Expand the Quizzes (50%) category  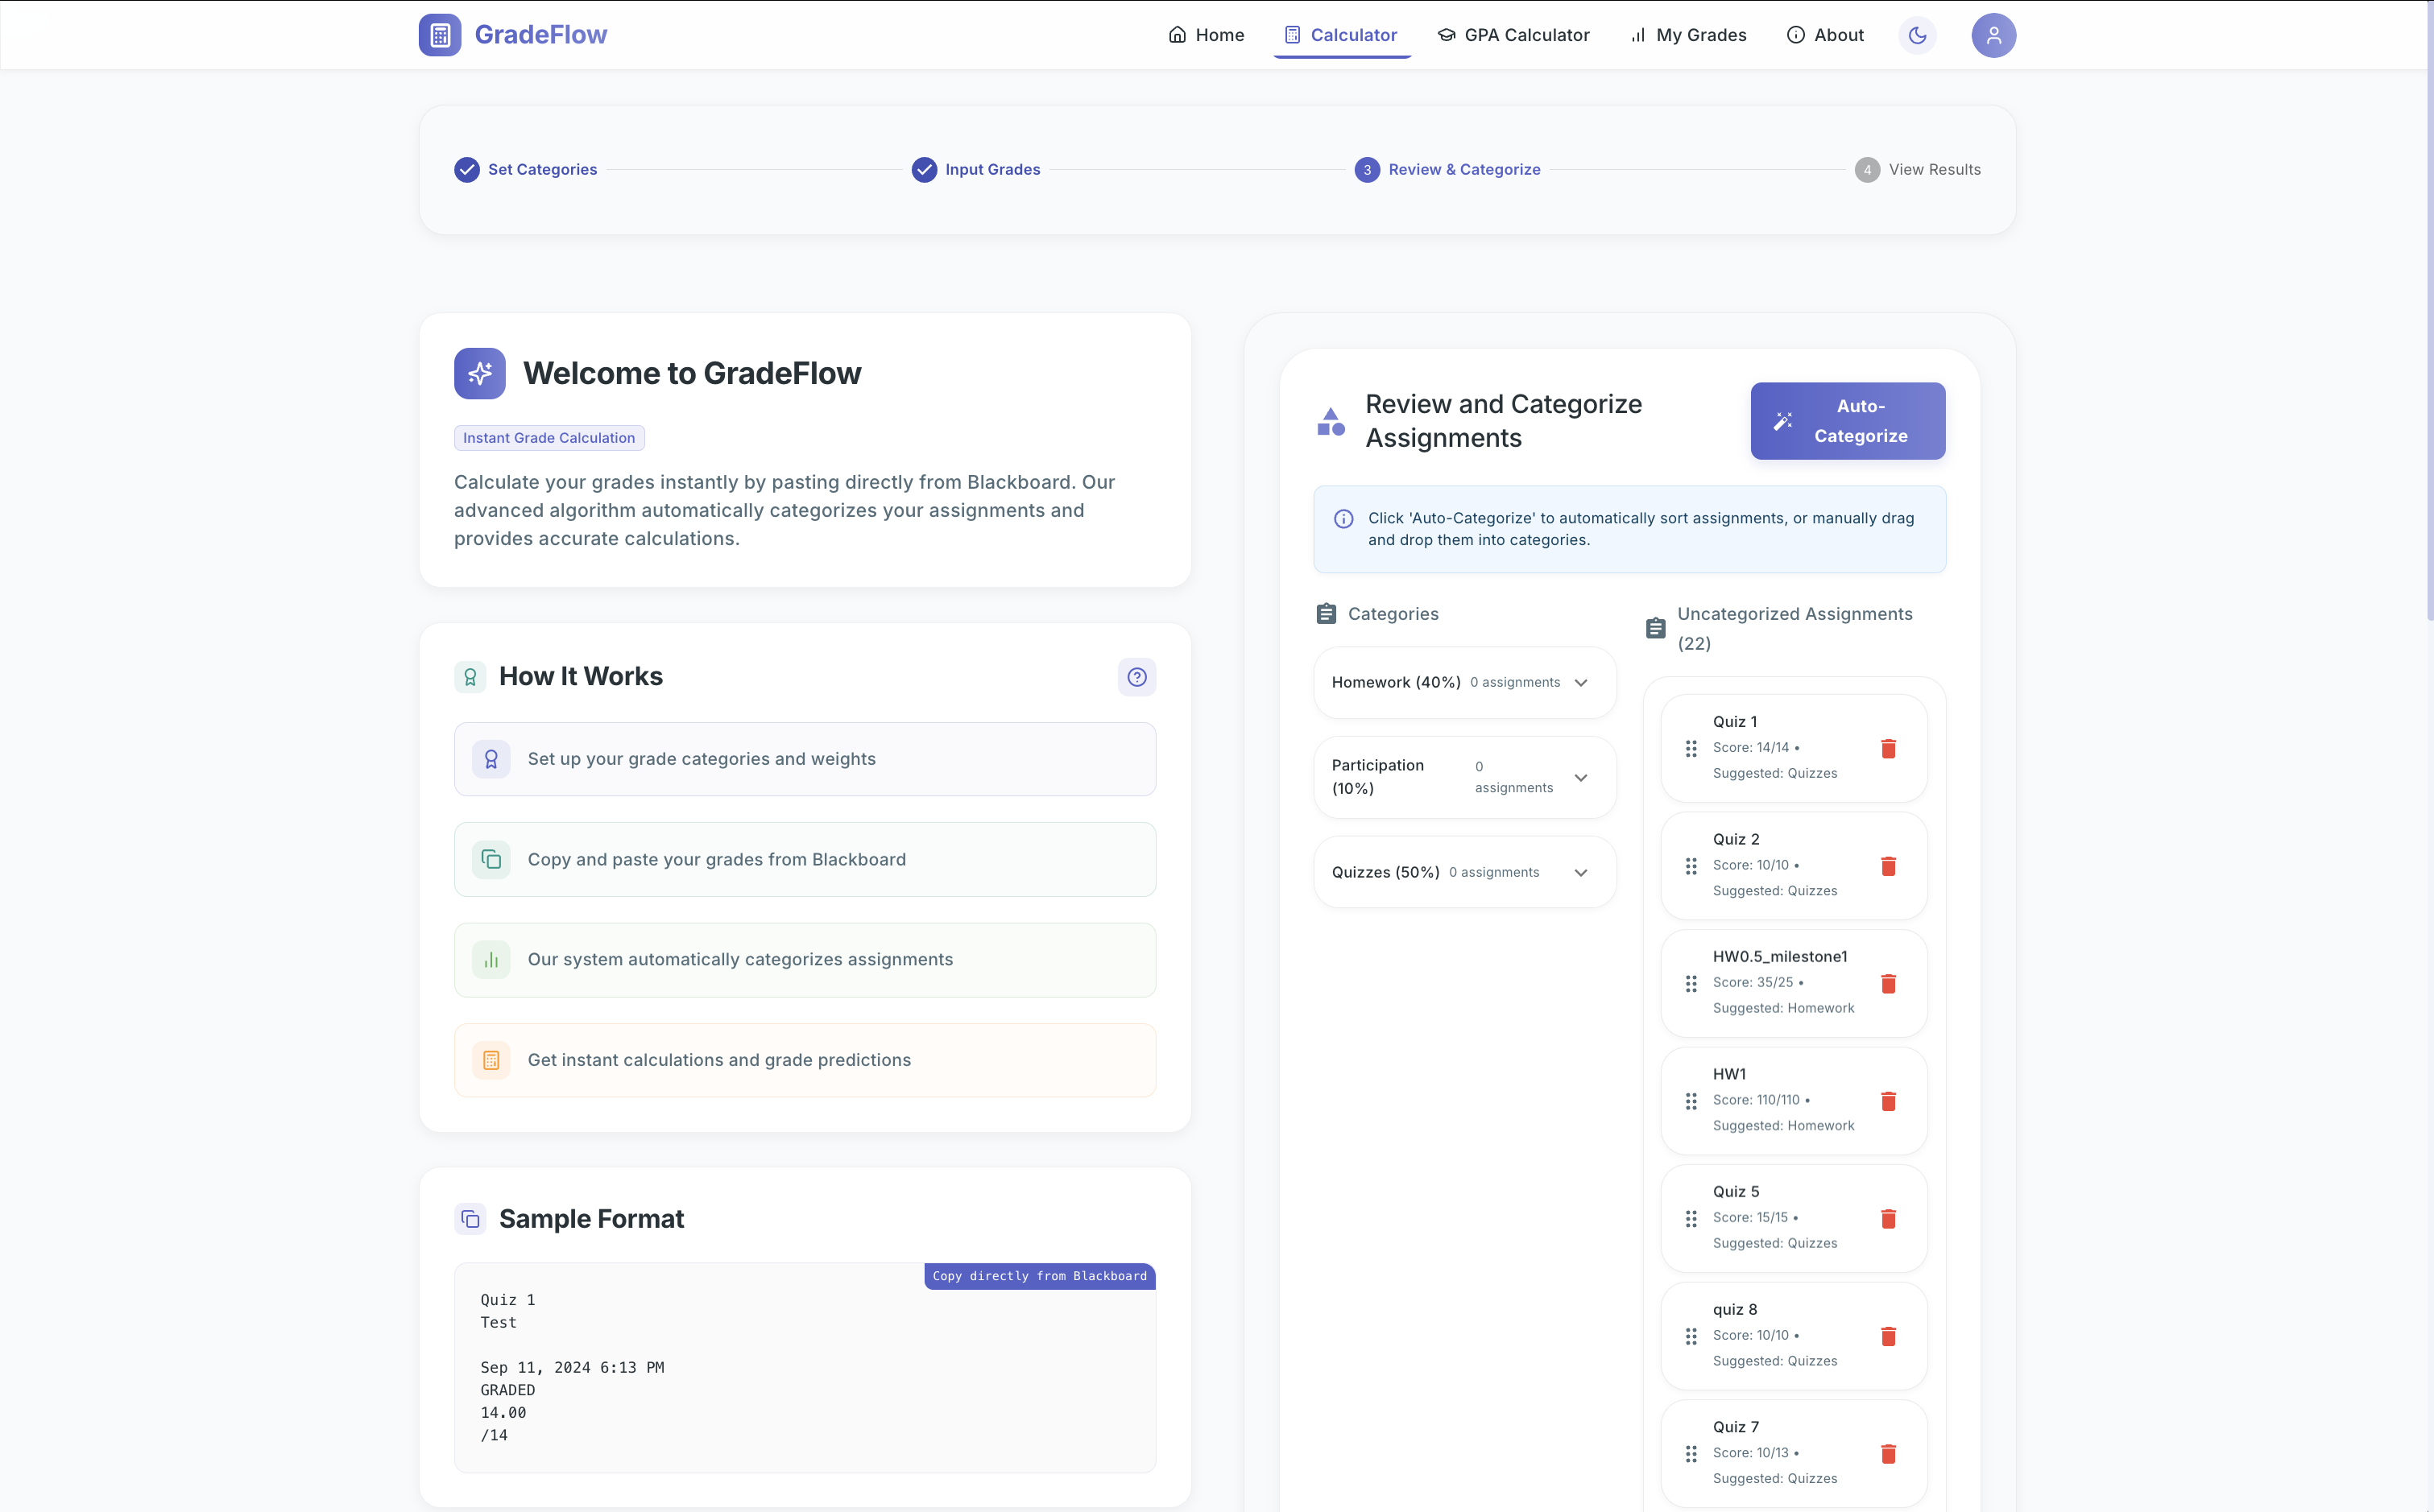pyautogui.click(x=1580, y=873)
